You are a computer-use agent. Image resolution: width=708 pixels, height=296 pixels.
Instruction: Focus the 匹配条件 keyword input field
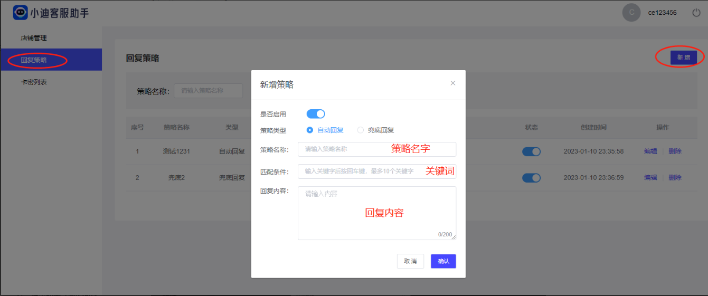(377, 171)
